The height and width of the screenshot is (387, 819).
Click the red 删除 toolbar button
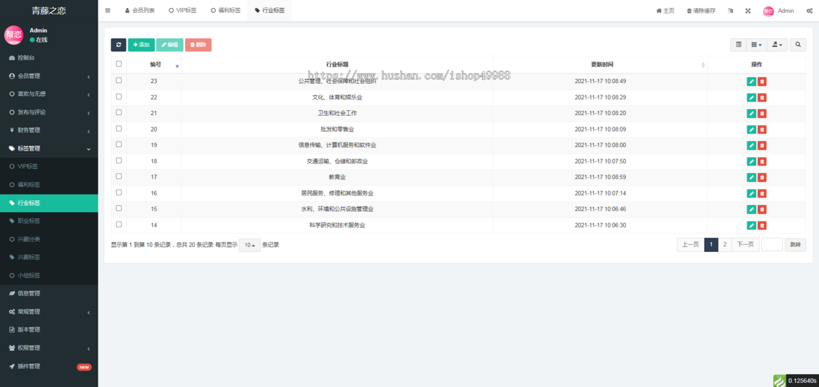[x=198, y=45]
